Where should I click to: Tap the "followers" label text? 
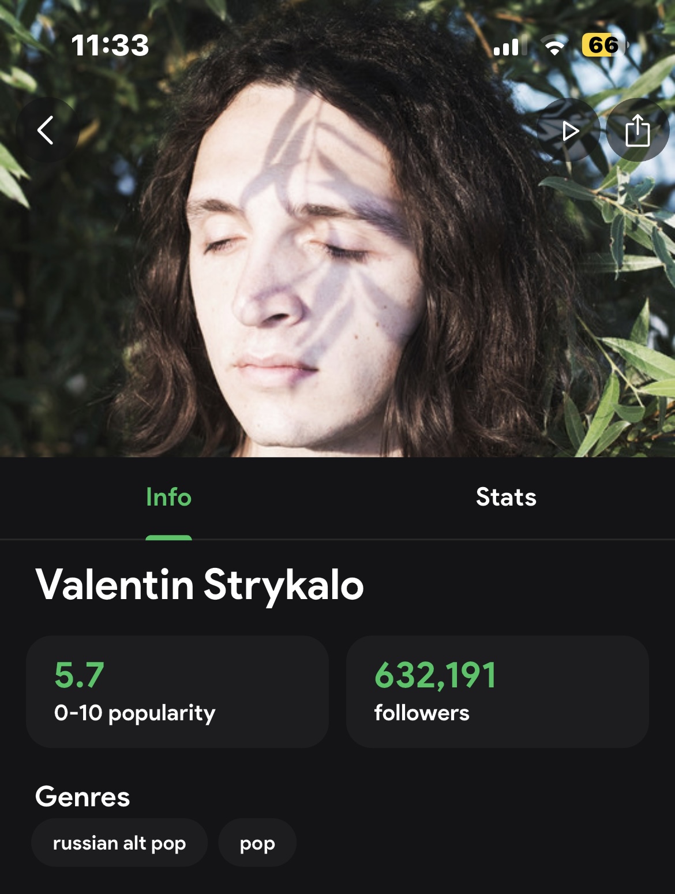(x=422, y=713)
